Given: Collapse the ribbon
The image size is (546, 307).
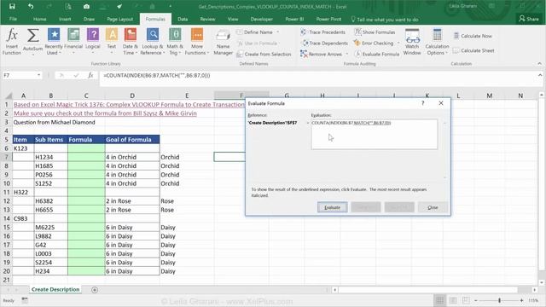Looking at the screenshot, I should click(539, 64).
